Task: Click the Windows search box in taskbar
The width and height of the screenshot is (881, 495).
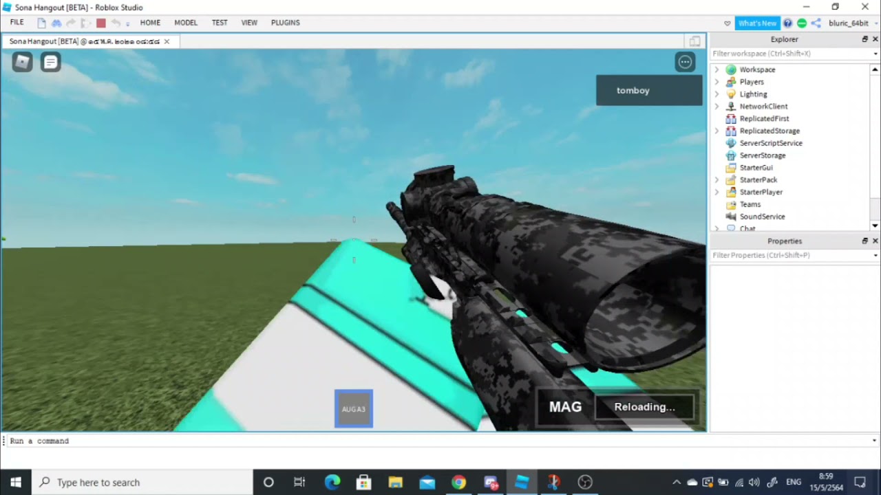Action: pos(142,482)
